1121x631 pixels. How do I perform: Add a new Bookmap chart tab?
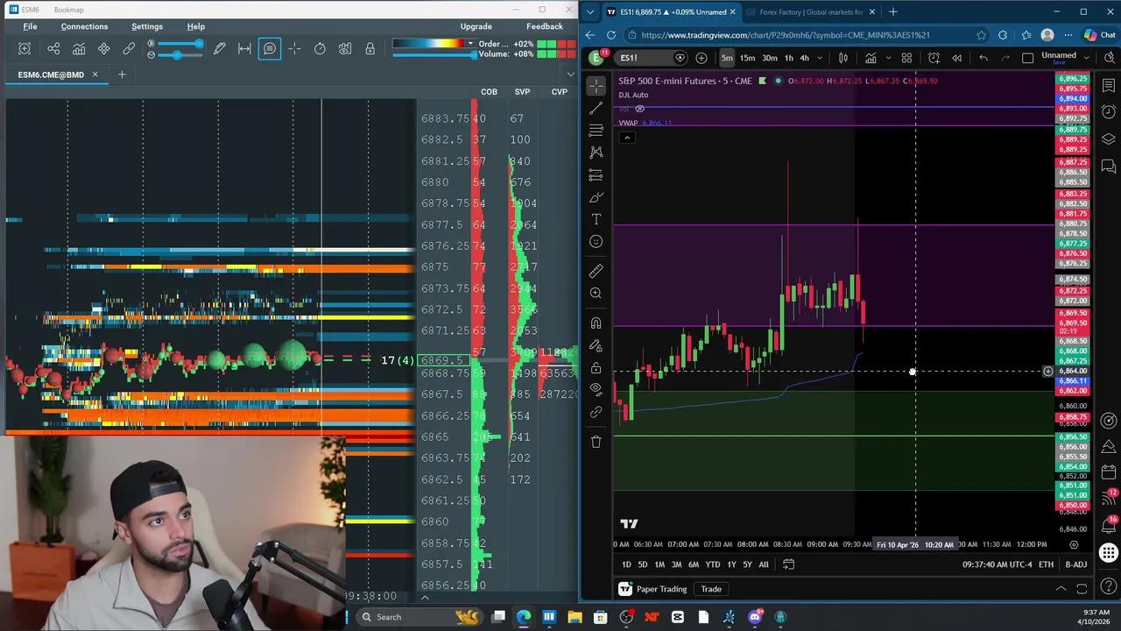pyautogui.click(x=122, y=74)
